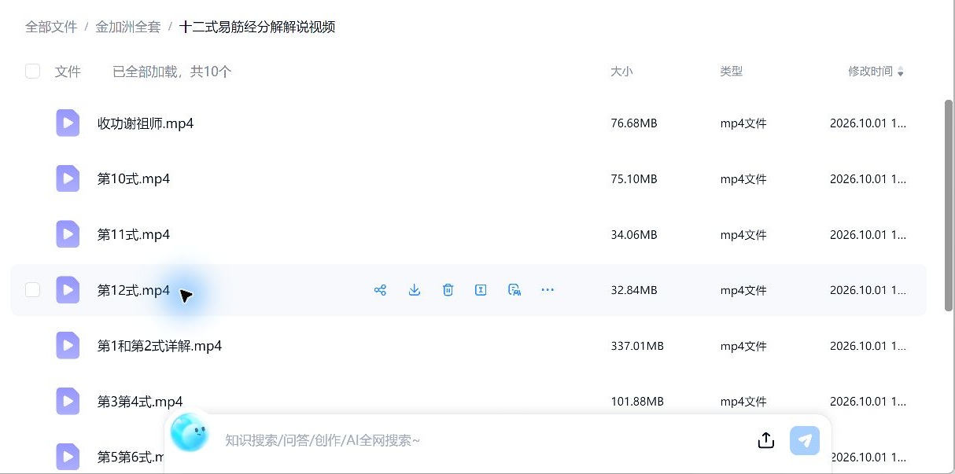Click video icon of 收功谢祖师.mp4
The height and width of the screenshot is (474, 955).
[x=68, y=123]
